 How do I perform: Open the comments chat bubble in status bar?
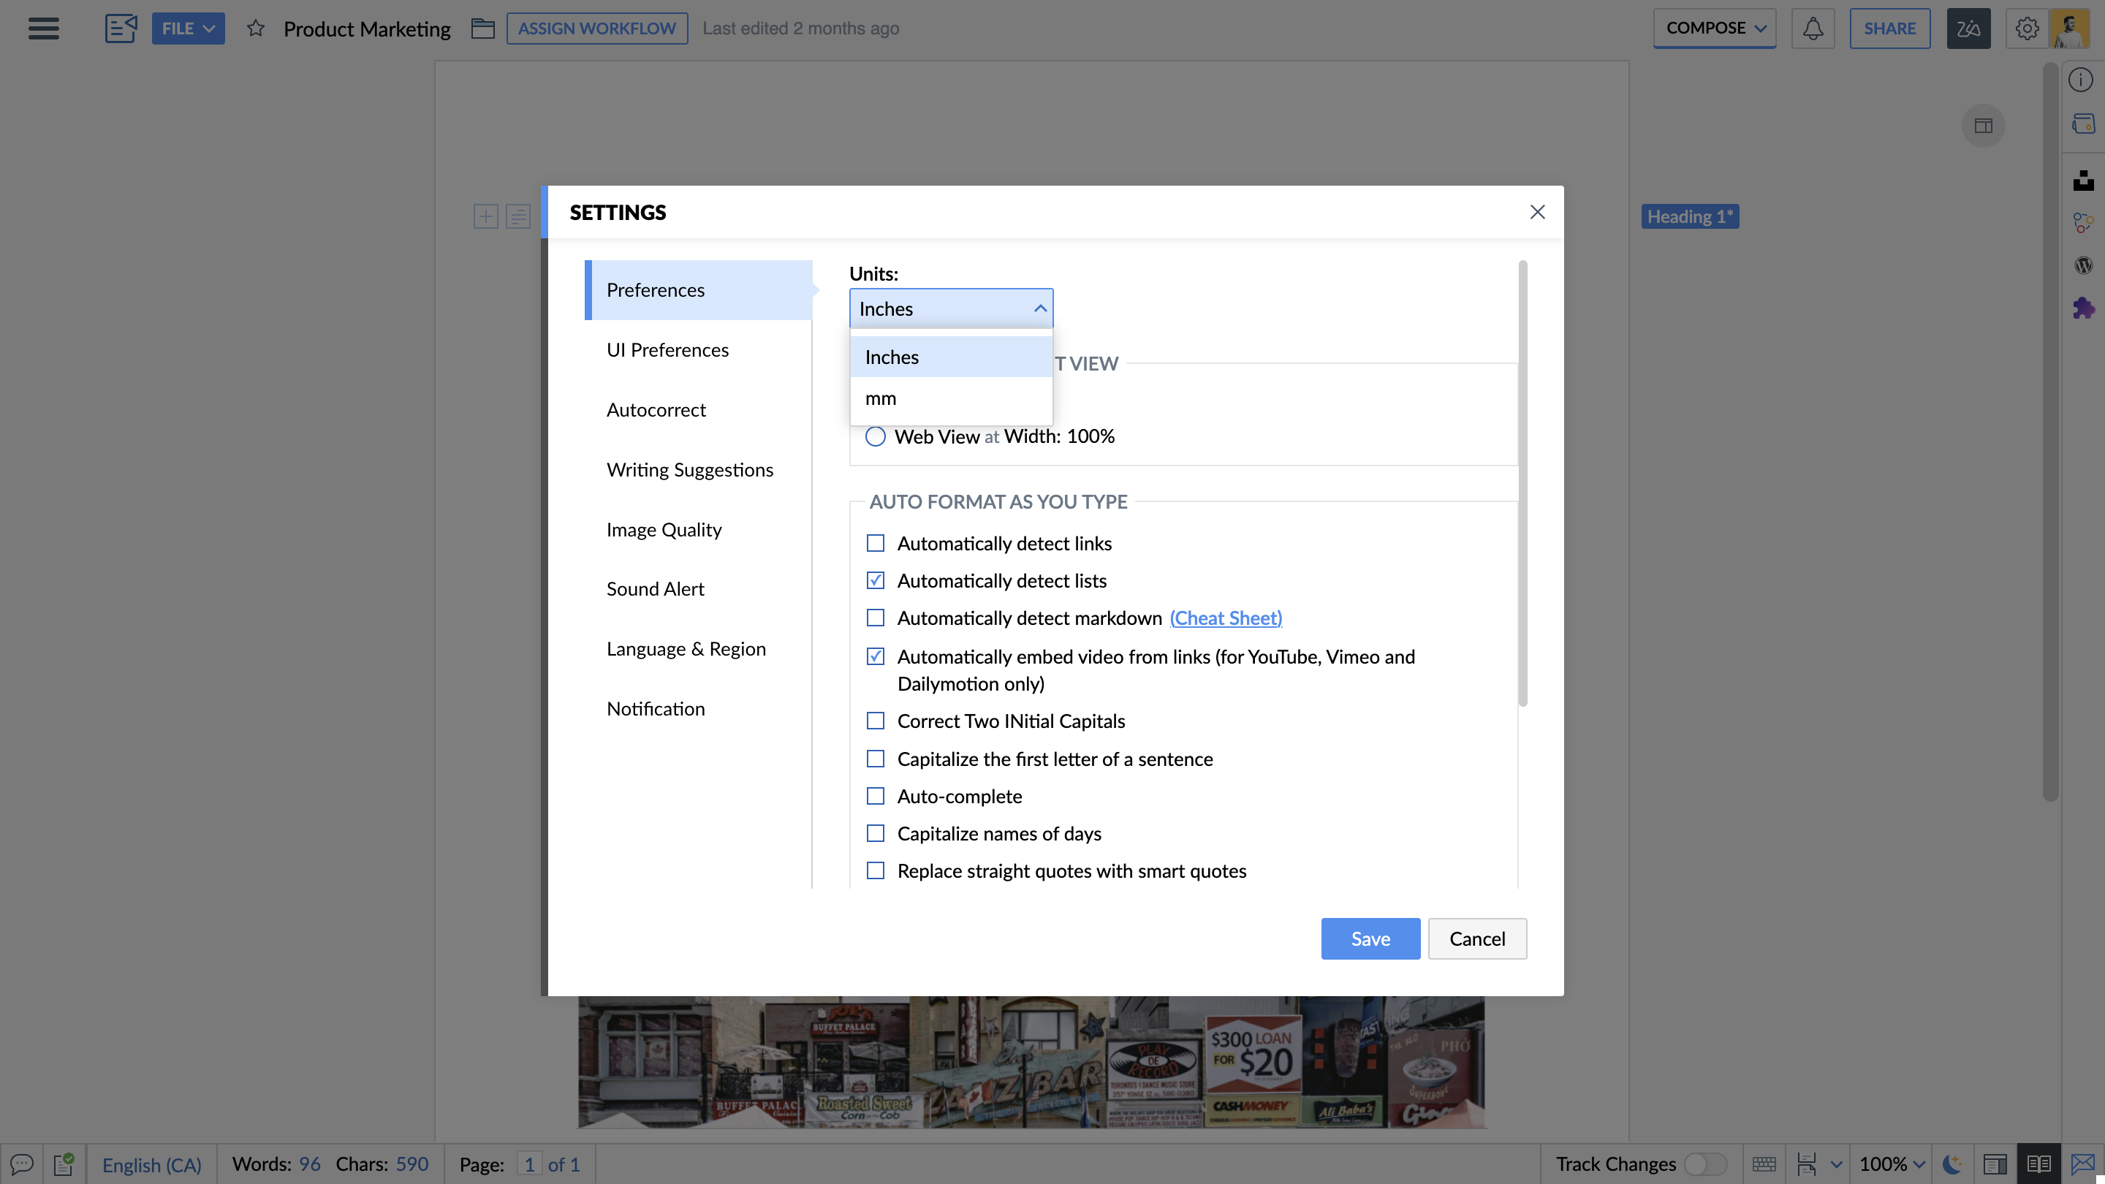[x=21, y=1164]
